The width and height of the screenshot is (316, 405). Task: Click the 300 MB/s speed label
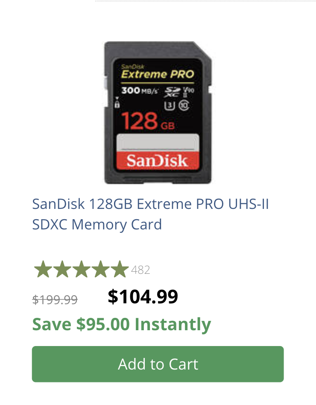point(140,91)
